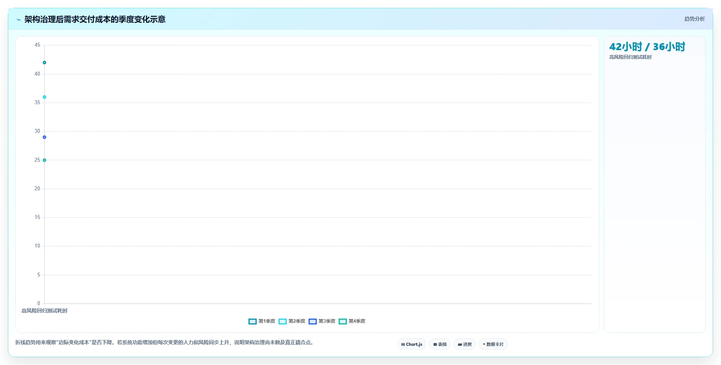Click the footnote text about 边际变化成本
Image resolution: width=721 pixels, height=365 pixels.
click(x=164, y=342)
